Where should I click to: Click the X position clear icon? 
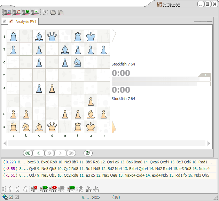click(17, 189)
